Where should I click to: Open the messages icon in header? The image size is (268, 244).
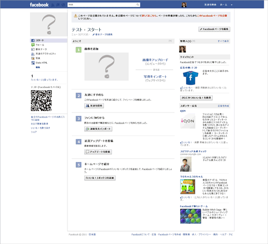(x=58, y=5)
